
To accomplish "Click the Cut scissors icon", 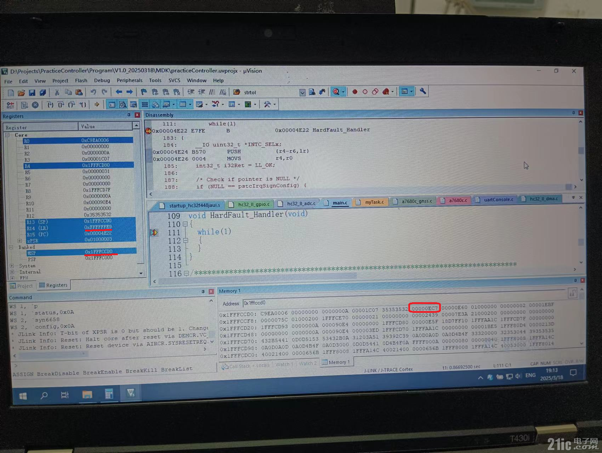I will [57, 92].
